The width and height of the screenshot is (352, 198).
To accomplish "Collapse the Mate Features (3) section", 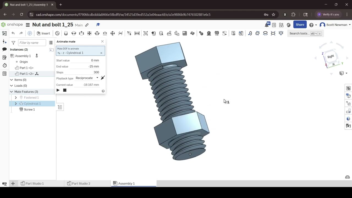I will click(12, 92).
